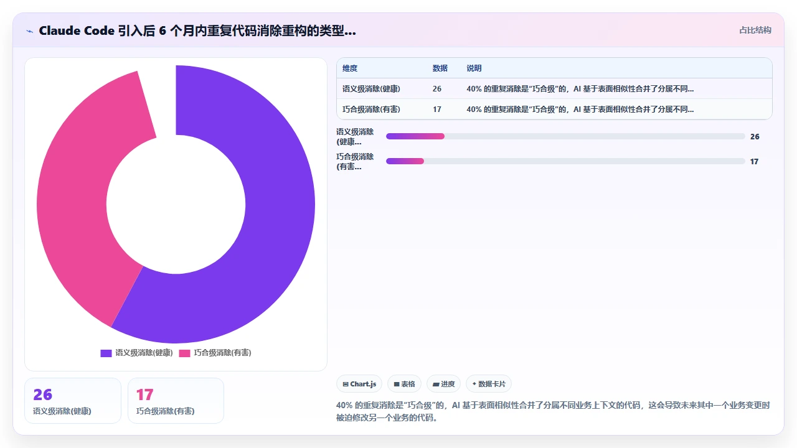This screenshot has height=448, width=797.
Task: Click the description in the 巧合级消除 table row
Action: pyautogui.click(x=580, y=110)
